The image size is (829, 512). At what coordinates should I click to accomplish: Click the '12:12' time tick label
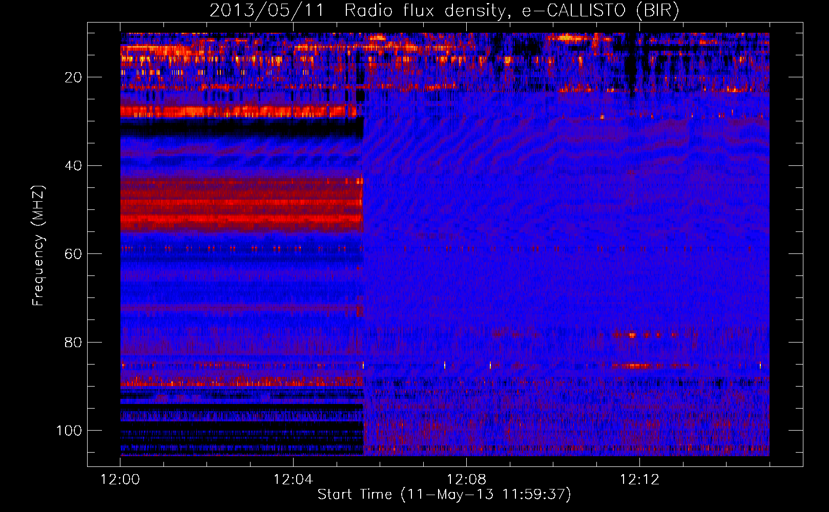point(639,480)
